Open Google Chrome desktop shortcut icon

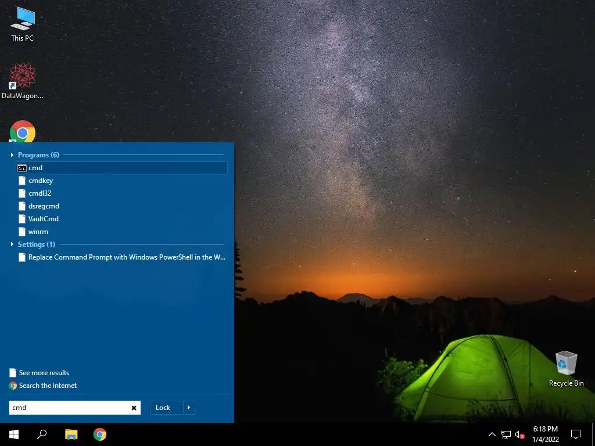(23, 131)
